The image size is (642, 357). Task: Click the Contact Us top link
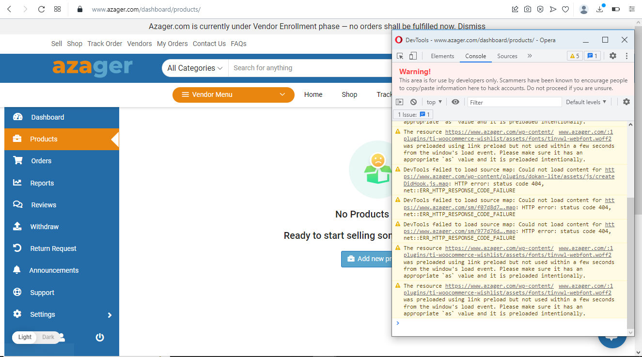point(209,44)
